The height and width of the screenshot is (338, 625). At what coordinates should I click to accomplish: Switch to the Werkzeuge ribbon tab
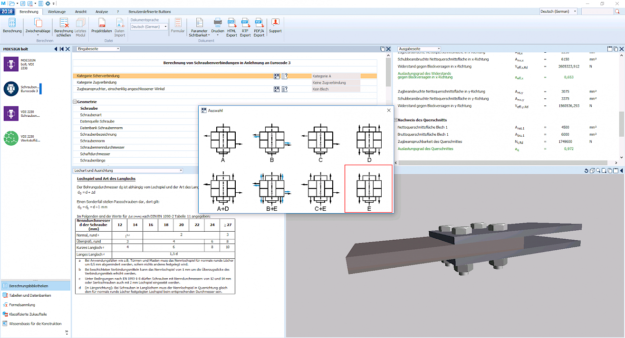point(57,11)
